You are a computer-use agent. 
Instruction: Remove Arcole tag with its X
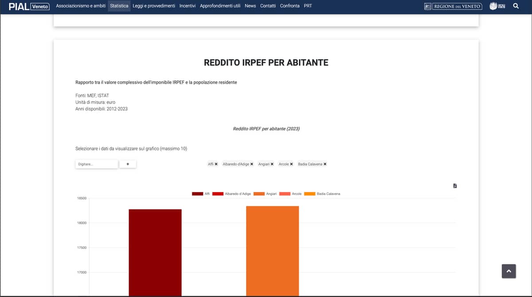(x=292, y=164)
